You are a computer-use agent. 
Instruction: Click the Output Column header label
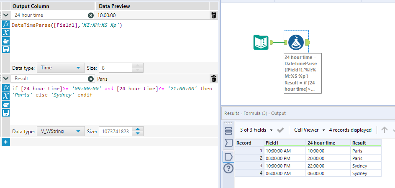(31, 6)
